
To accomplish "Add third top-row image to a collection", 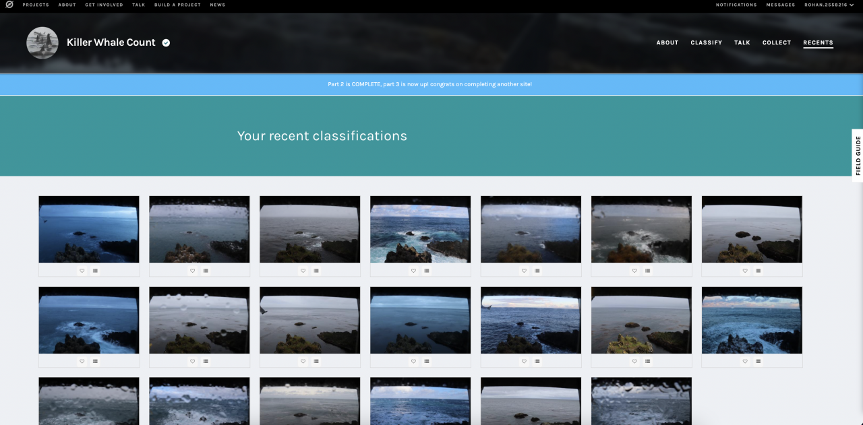I will (x=316, y=270).
